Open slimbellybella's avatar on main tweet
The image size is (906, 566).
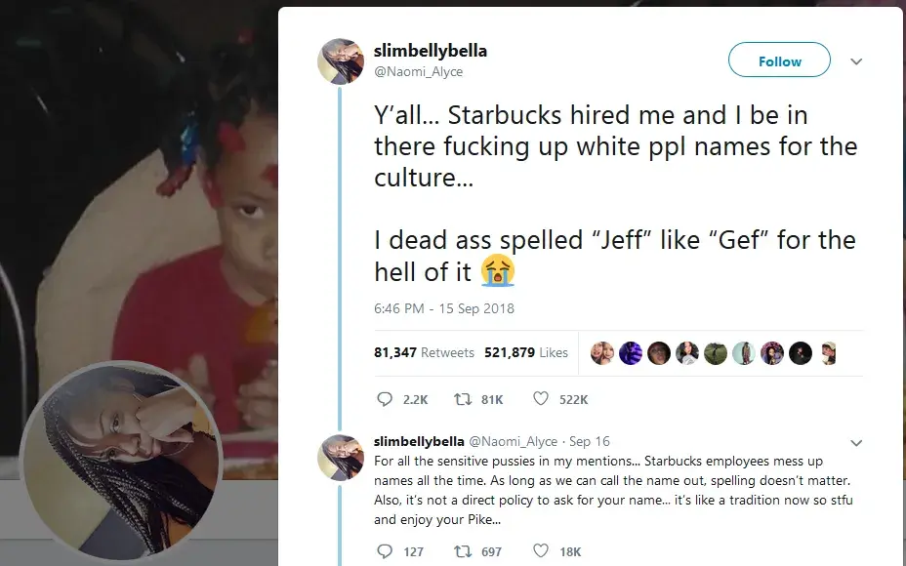pos(341,61)
